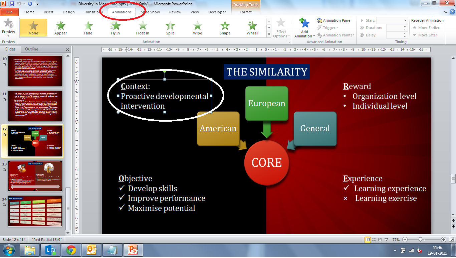Select the green European box on slide

267,104
